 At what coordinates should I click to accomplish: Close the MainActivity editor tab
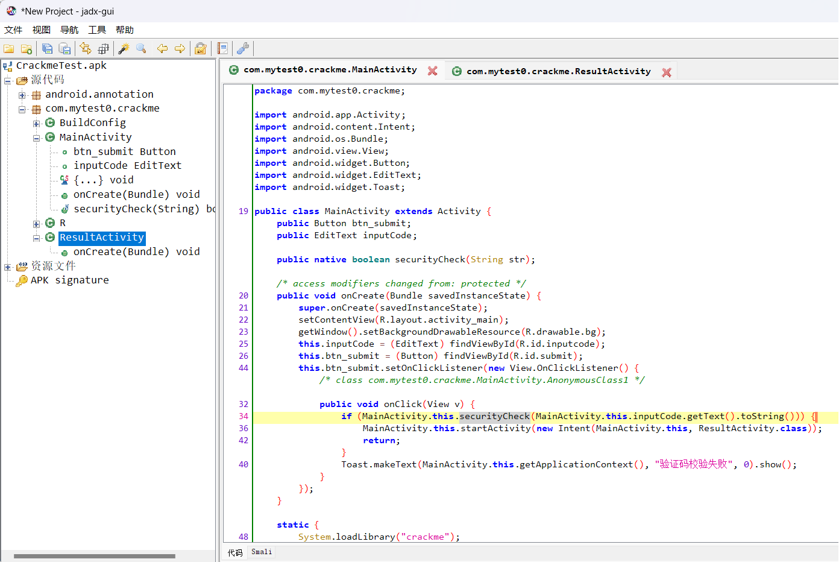click(433, 71)
